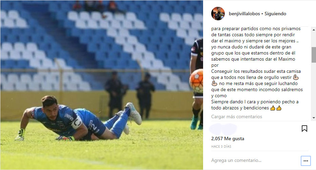Open the HACE 3 DÍAS timestamp link
The image size is (316, 170).
221,146
